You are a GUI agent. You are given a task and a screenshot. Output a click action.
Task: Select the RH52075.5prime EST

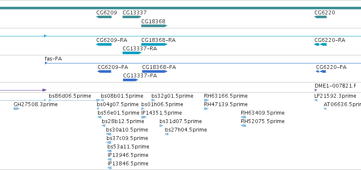(243, 126)
